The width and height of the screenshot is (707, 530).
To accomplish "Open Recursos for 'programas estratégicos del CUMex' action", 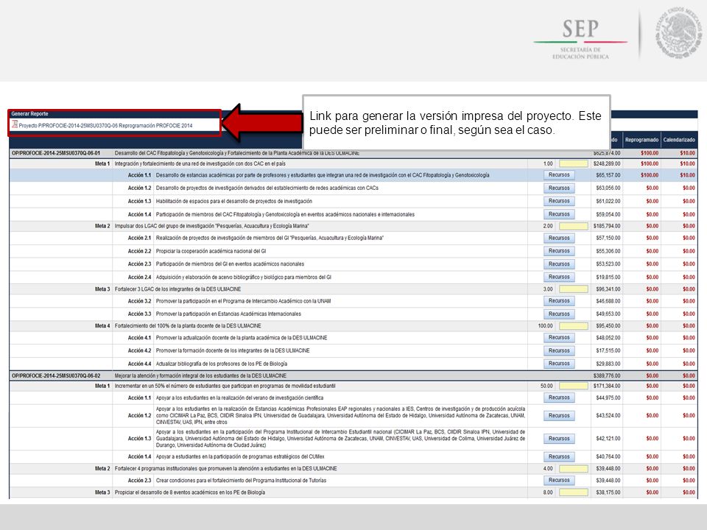I will [x=559, y=456].
